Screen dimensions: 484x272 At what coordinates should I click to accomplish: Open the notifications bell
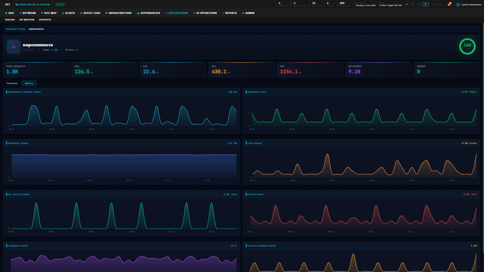tap(449, 4)
